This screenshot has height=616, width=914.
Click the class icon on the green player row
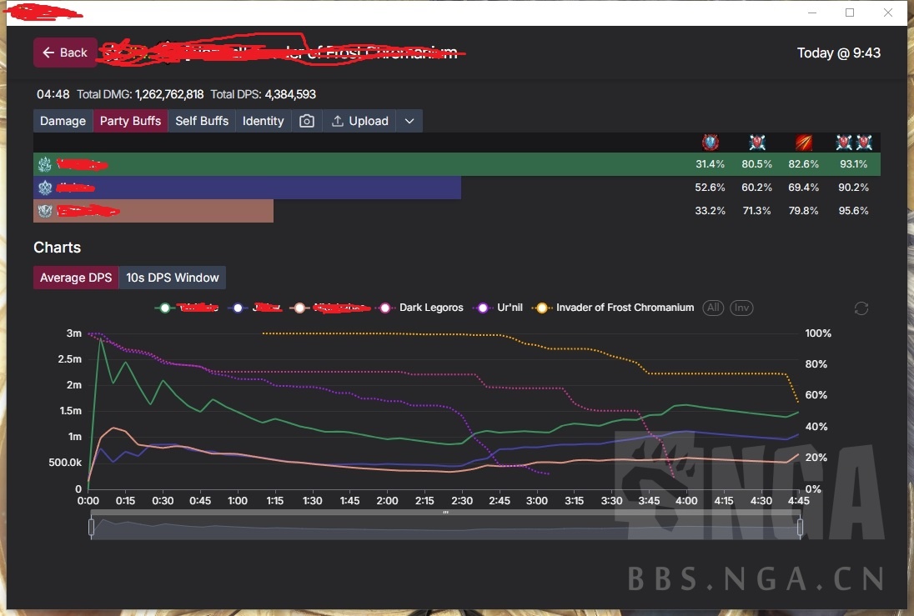point(45,164)
